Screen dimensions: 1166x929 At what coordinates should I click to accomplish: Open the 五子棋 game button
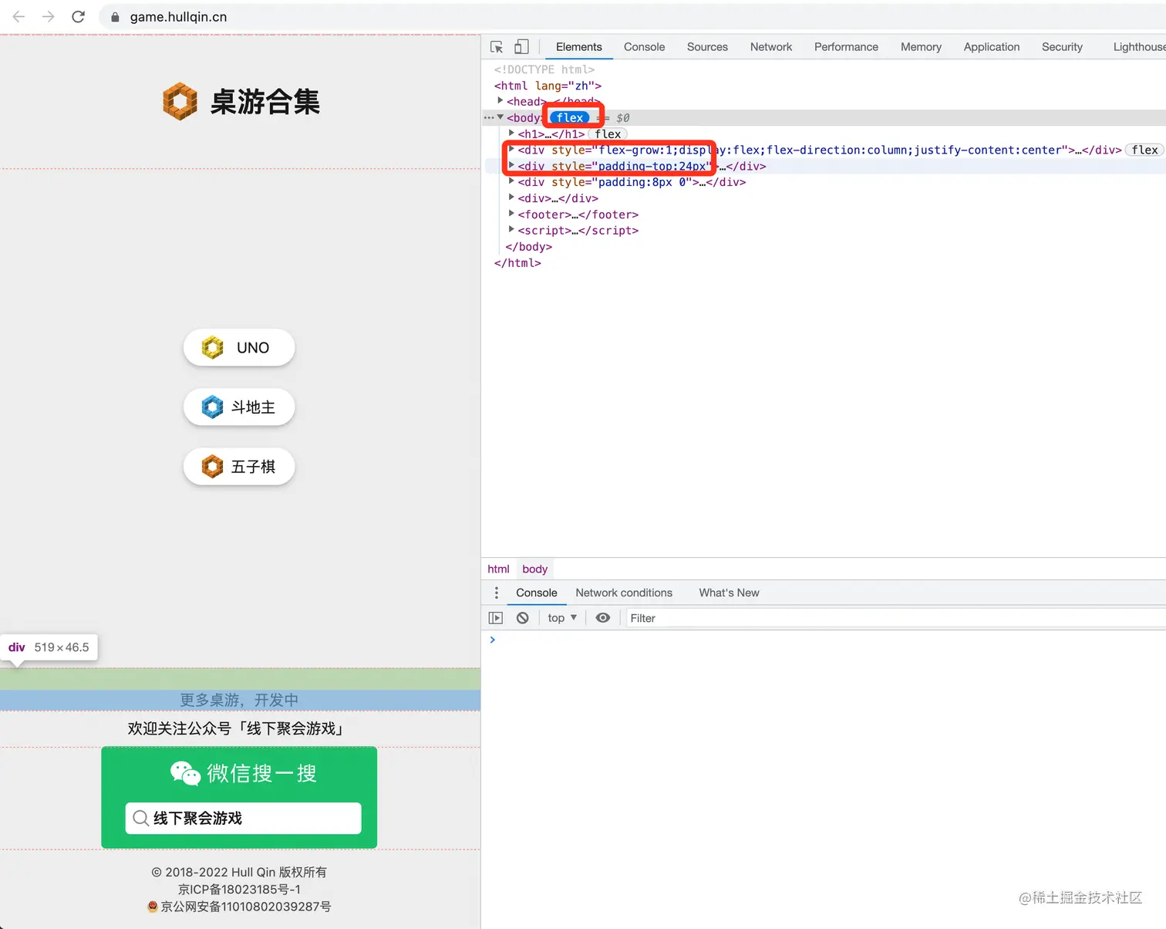239,466
